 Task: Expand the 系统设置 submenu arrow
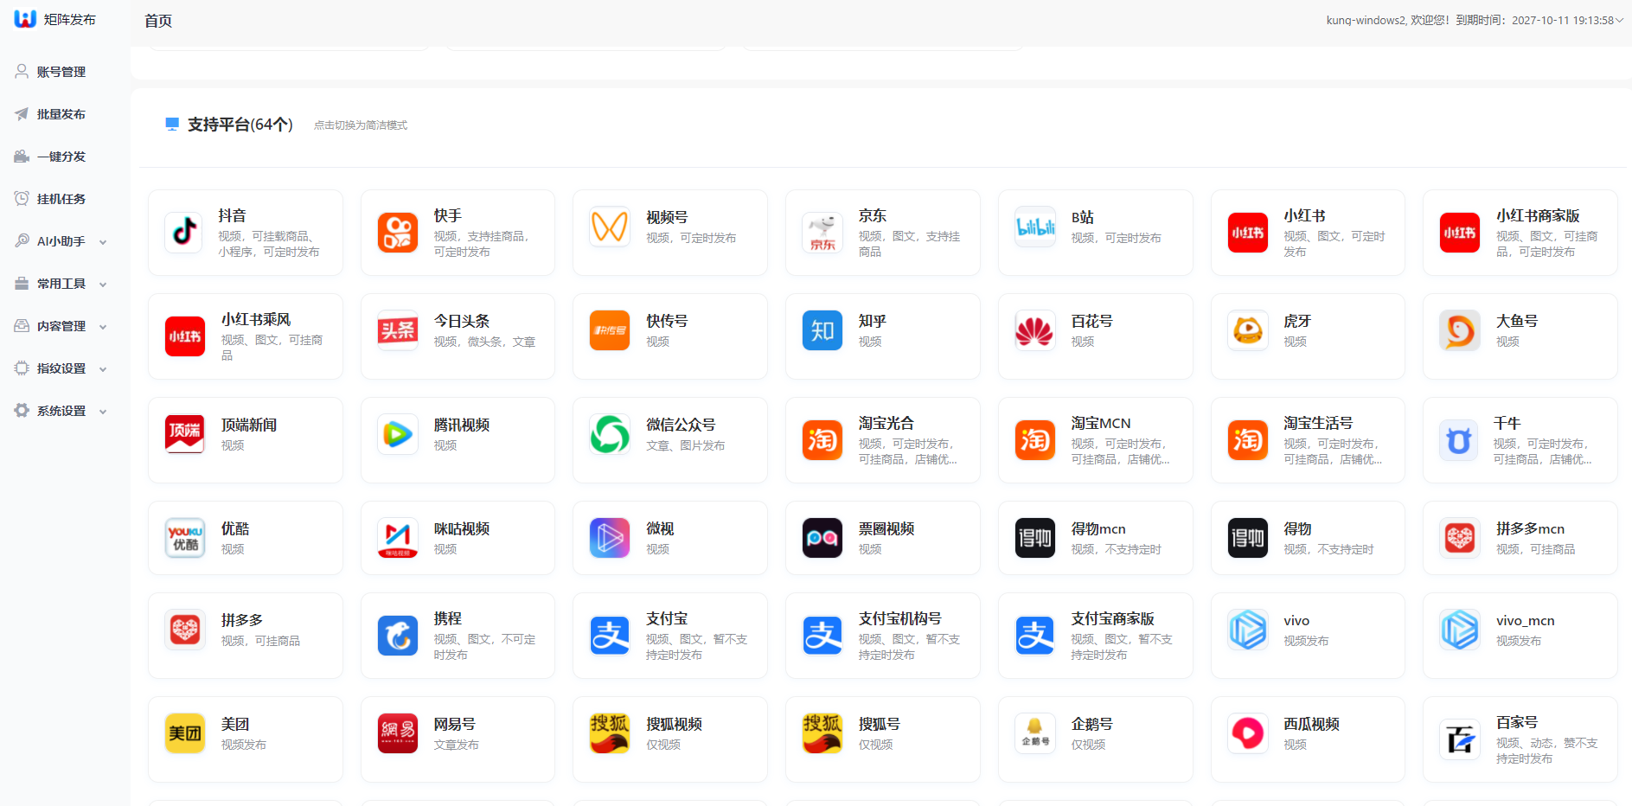(103, 412)
